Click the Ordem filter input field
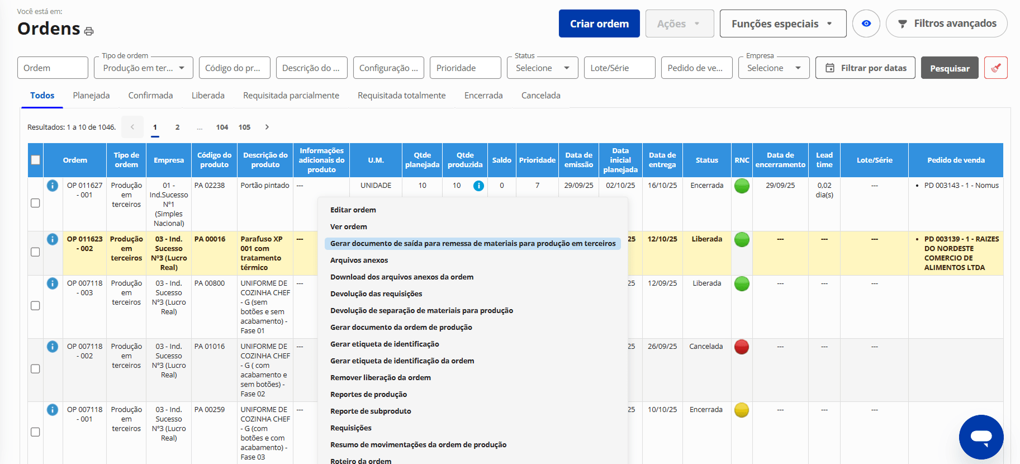The width and height of the screenshot is (1020, 464). pyautogui.click(x=53, y=68)
